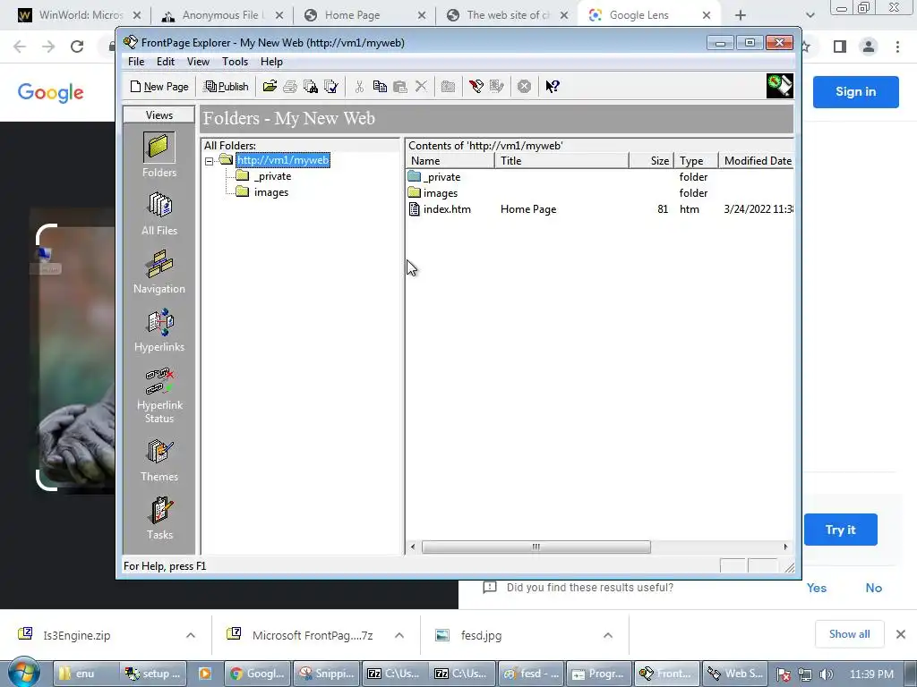Select images folder in All Folders tree
Viewport: 917px width, 687px height.
pos(271,192)
